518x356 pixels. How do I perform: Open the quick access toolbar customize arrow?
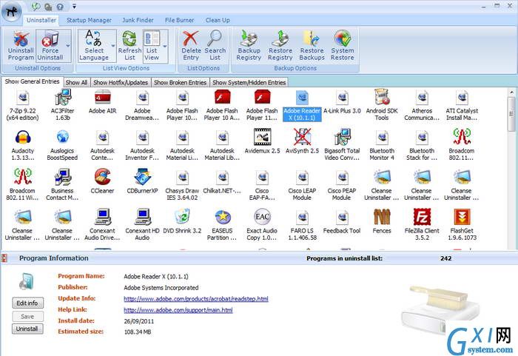tap(74, 6)
